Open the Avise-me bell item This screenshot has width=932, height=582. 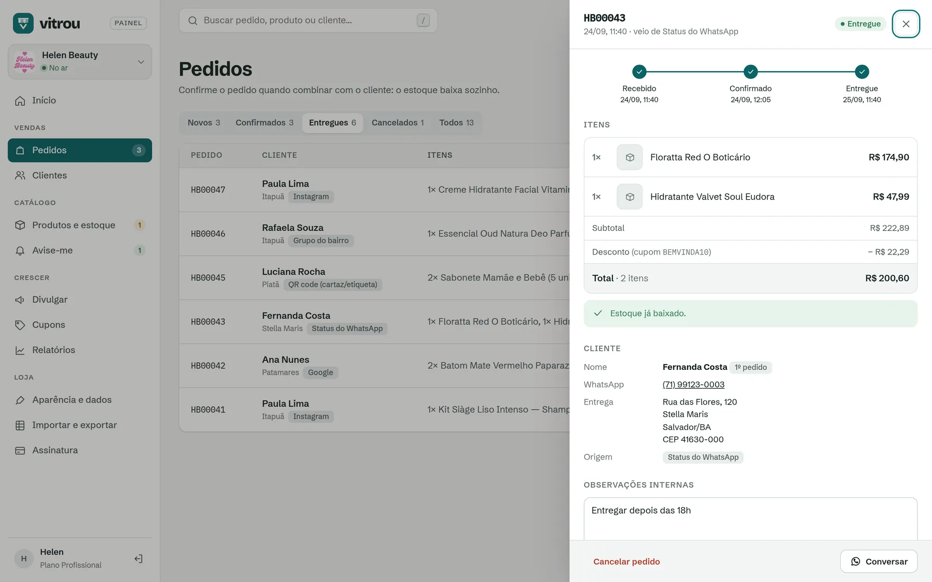[x=80, y=250]
